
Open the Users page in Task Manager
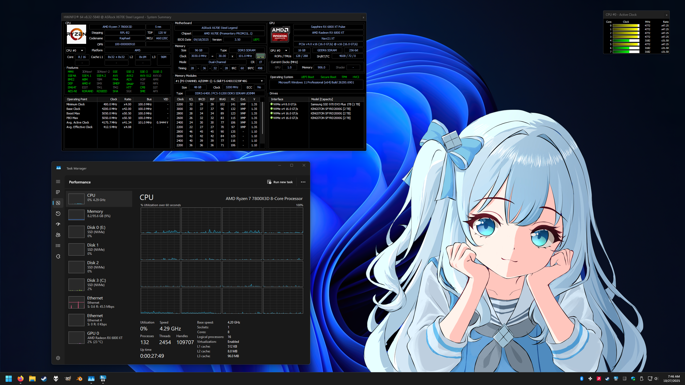(x=58, y=235)
